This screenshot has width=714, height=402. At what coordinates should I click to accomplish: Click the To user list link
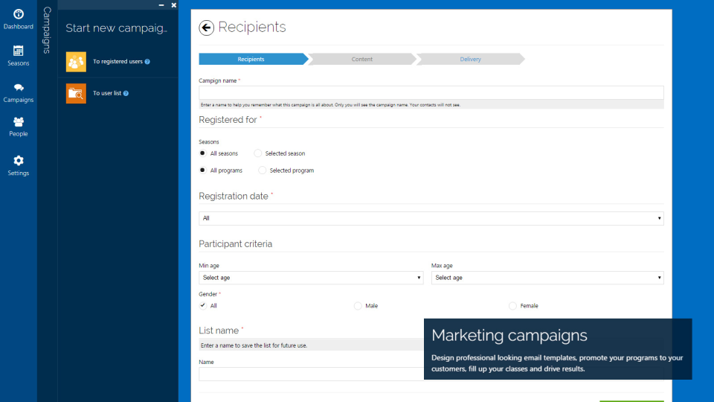[107, 93]
